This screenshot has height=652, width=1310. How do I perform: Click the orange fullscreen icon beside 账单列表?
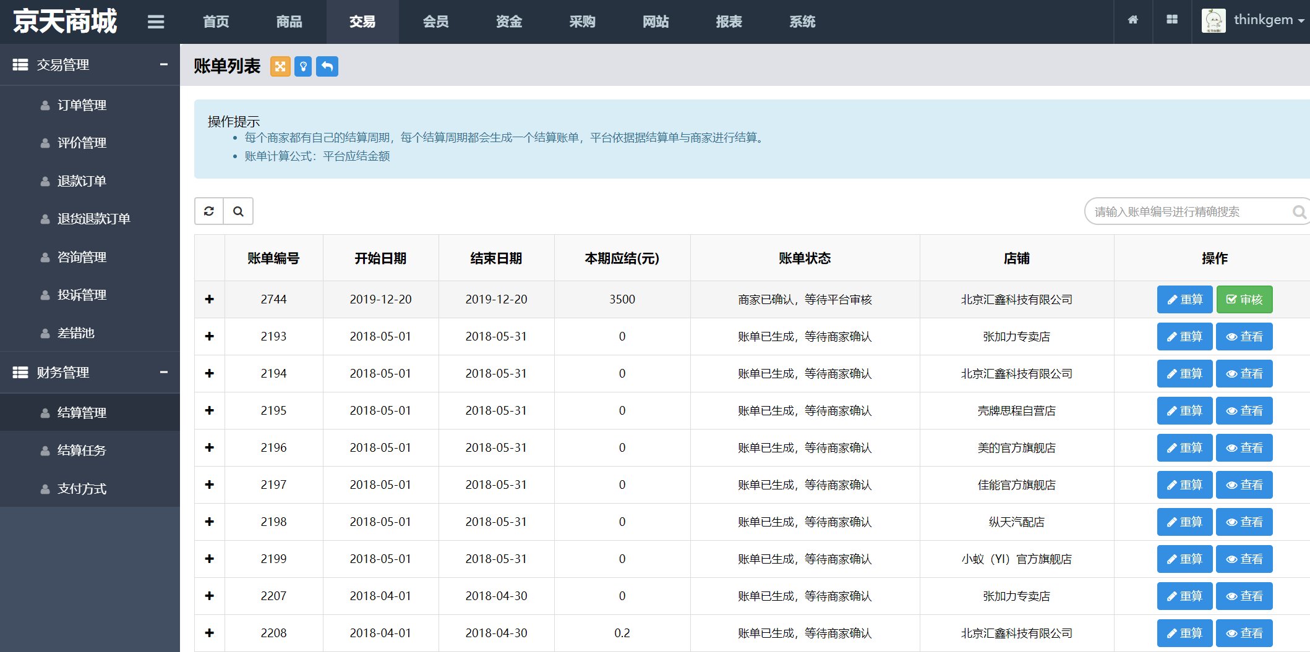(x=280, y=66)
